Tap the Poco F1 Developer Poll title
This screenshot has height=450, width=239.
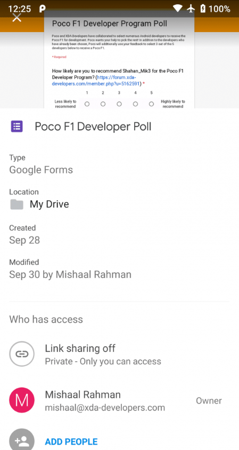click(x=93, y=127)
